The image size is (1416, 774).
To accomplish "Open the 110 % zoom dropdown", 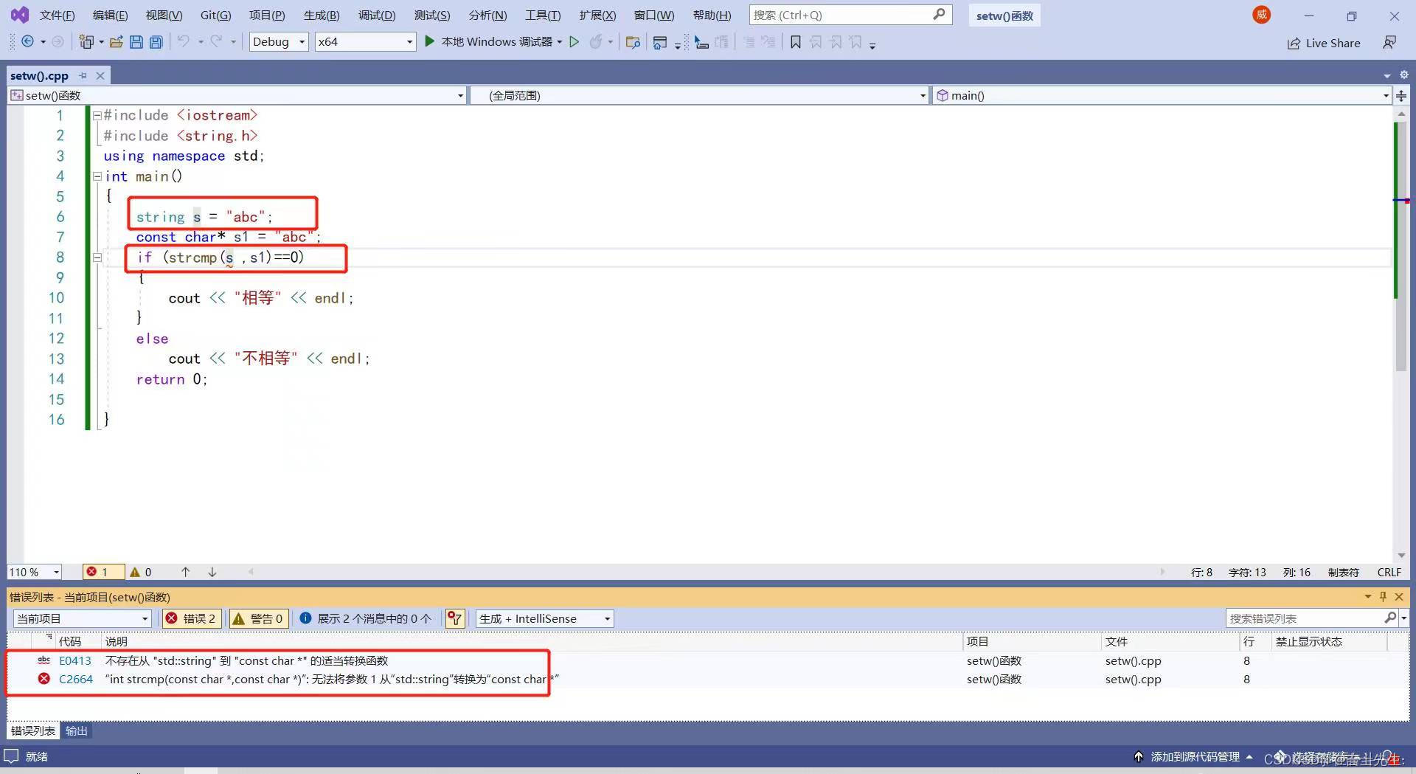I will (35, 572).
